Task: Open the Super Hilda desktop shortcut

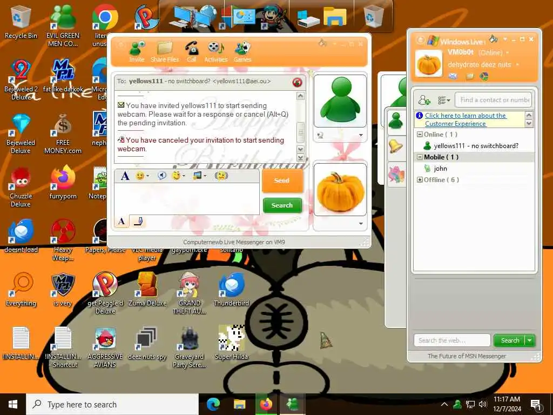Action: pyautogui.click(x=231, y=343)
